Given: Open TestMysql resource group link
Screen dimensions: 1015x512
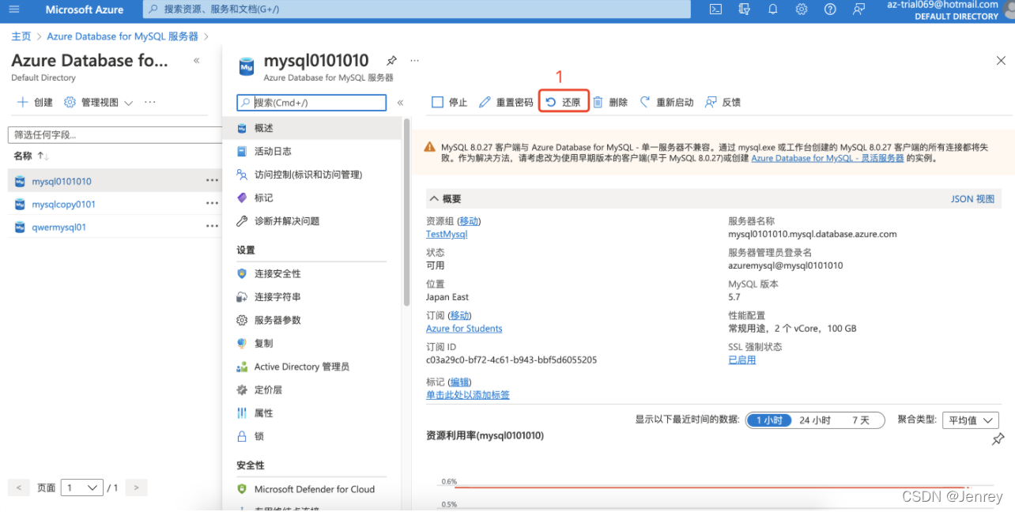Looking at the screenshot, I should (x=447, y=234).
